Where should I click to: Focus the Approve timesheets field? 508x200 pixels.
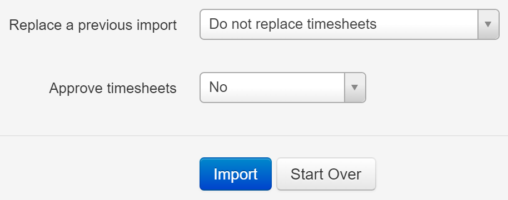283,88
